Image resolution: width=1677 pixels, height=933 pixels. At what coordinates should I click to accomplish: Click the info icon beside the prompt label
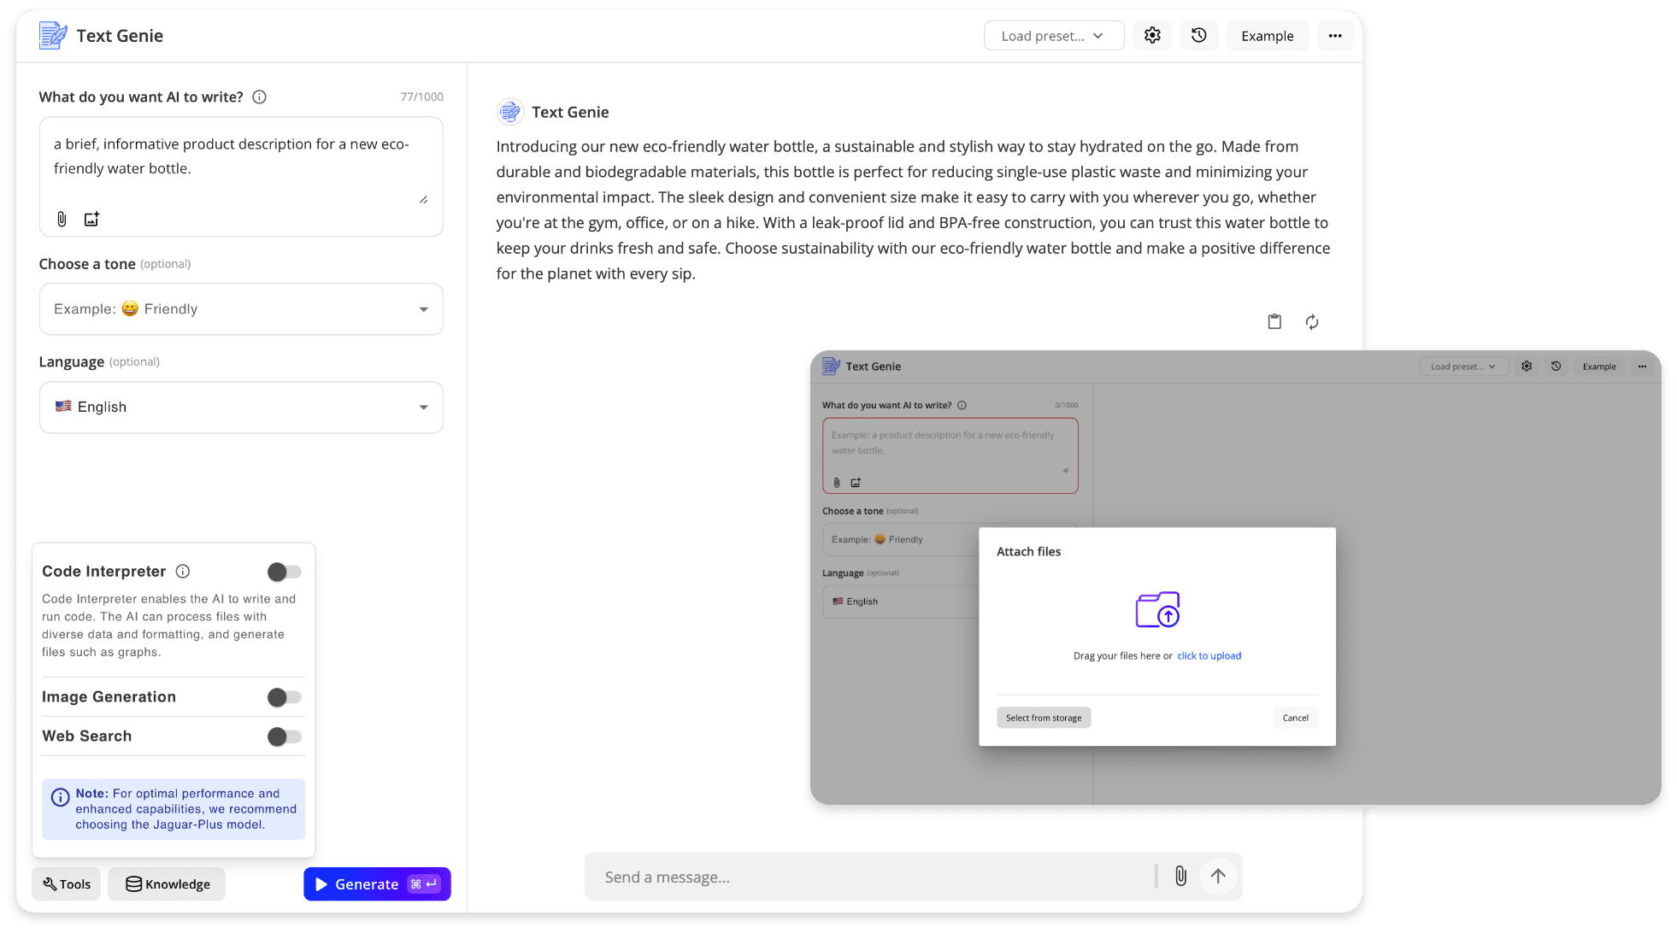pyautogui.click(x=259, y=97)
